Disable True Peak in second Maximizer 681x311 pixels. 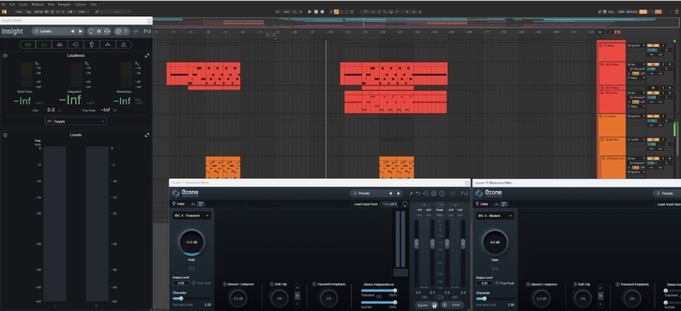coord(496,283)
